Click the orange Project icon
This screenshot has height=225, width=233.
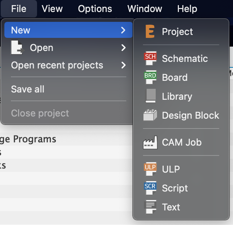150,32
